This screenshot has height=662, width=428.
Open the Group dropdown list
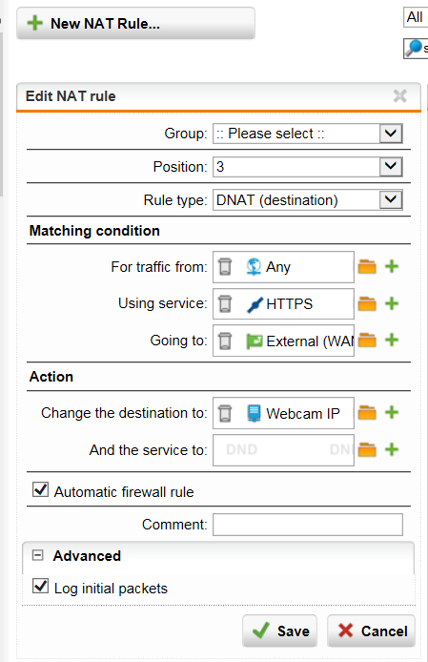coord(391,134)
